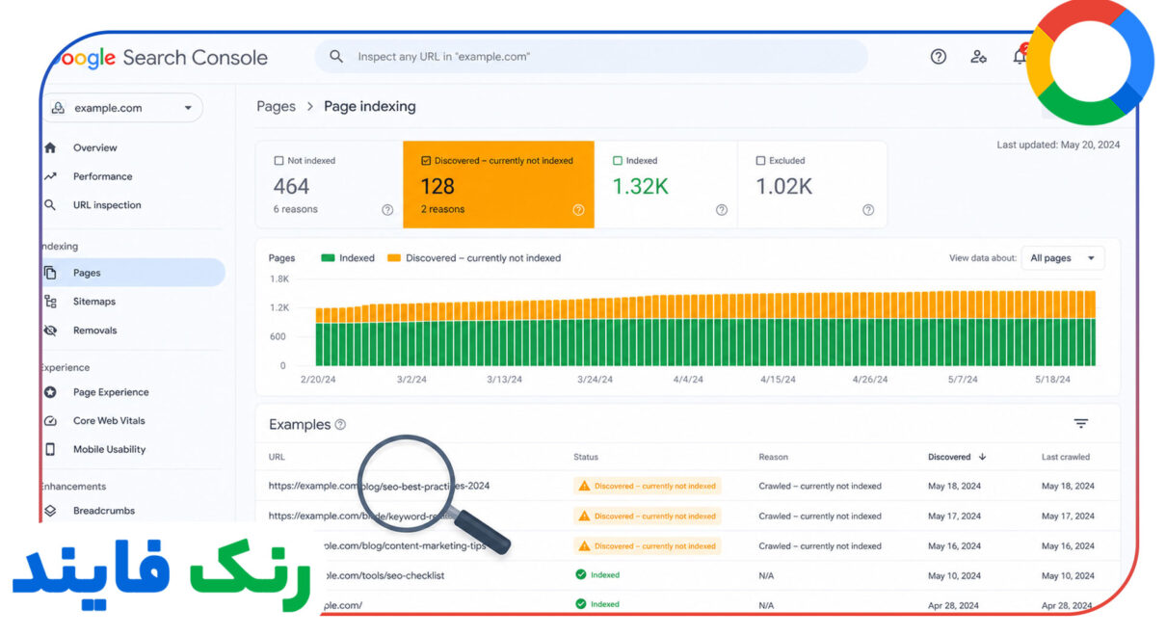Click the search magnifier icon in URL bar
Viewport: 1166px width, 636px height.
pyautogui.click(x=336, y=57)
